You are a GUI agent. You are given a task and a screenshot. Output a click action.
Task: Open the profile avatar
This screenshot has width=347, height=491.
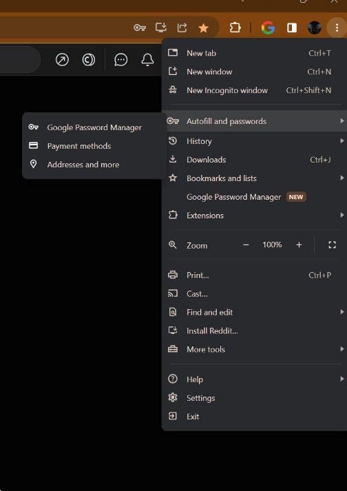[314, 28]
